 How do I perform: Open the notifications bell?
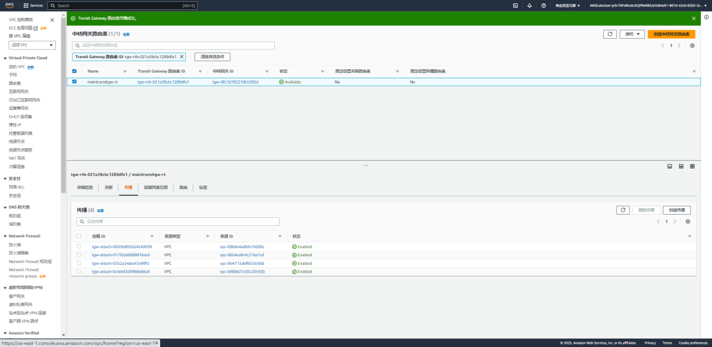click(529, 5)
